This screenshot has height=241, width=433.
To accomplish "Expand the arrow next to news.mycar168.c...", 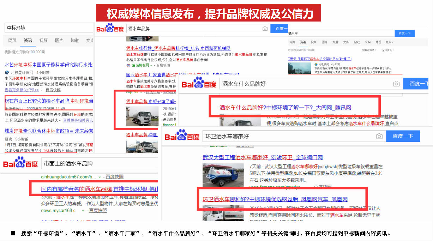I will click(83, 211).
